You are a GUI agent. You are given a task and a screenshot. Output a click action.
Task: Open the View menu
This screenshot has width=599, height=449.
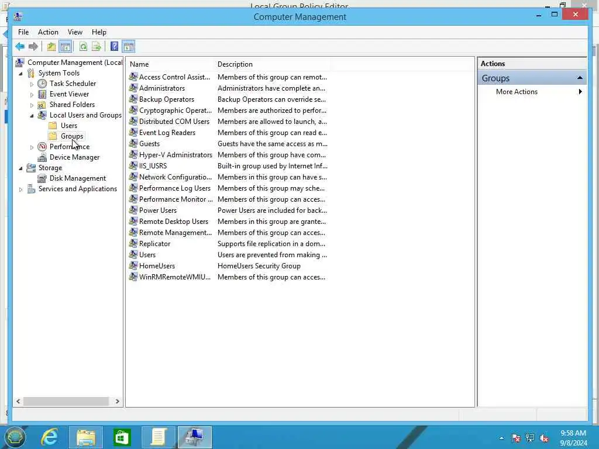pyautogui.click(x=75, y=32)
